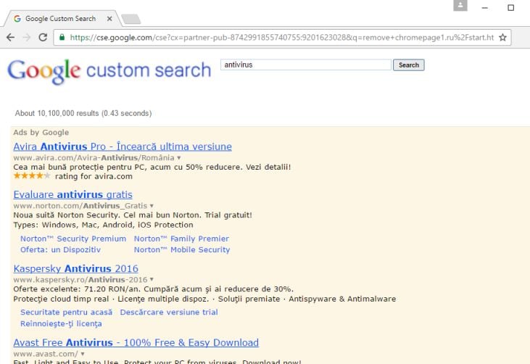The width and height of the screenshot is (530, 364).
Task: Expand dropdown arrow next to norton.com URL
Action: [x=152, y=206]
